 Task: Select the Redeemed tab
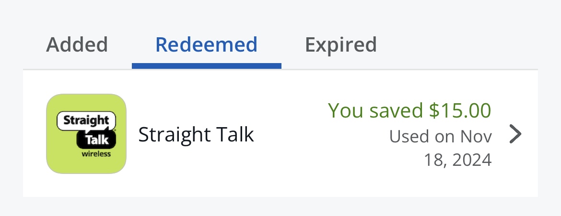[x=207, y=45]
